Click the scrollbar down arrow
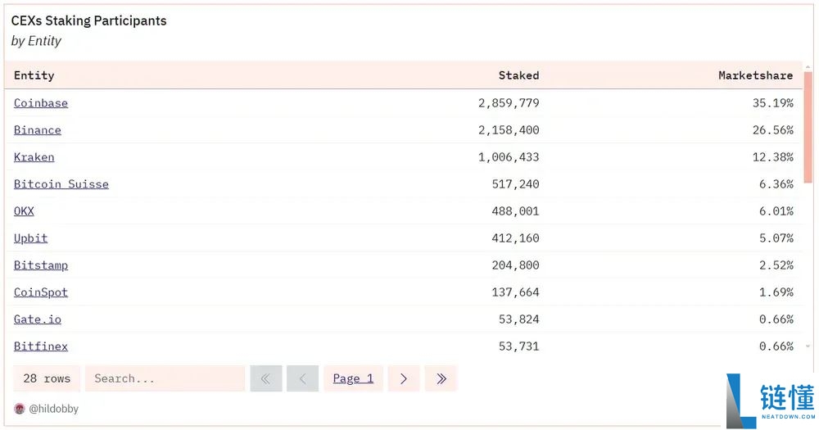 [x=808, y=346]
